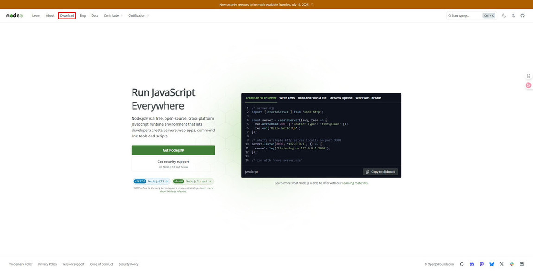The width and height of the screenshot is (533, 272).
Task: Open the X (Twitter) icon in the footer
Action: [502, 264]
